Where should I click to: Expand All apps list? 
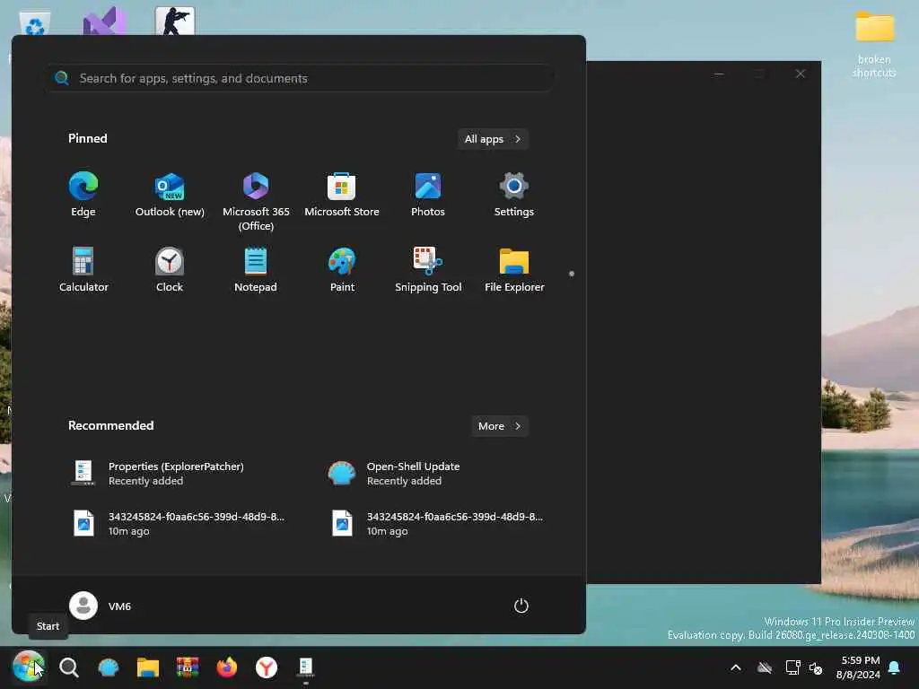493,139
